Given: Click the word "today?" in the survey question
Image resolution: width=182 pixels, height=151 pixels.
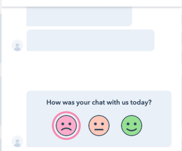Looking at the screenshot, I should (x=141, y=102).
